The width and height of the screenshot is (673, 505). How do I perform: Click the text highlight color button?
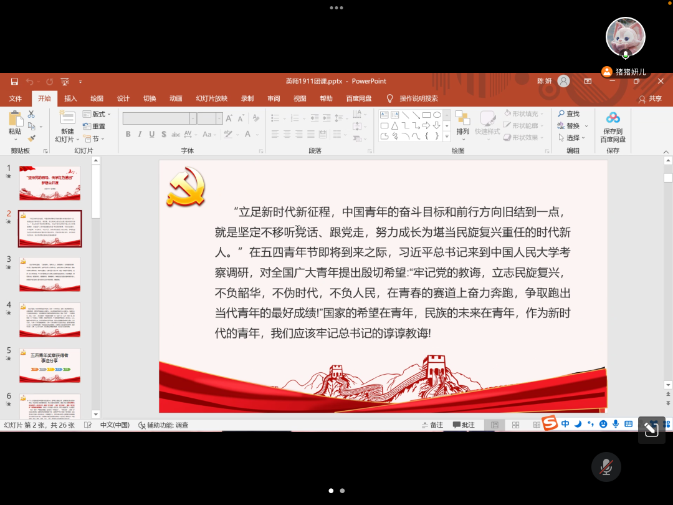(x=228, y=135)
